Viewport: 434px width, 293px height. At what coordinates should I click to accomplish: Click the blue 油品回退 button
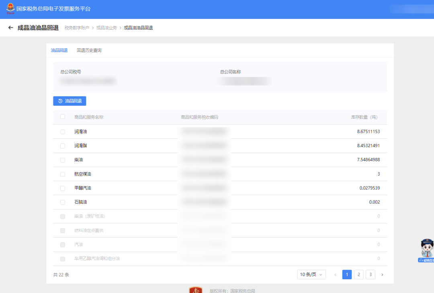click(x=70, y=101)
